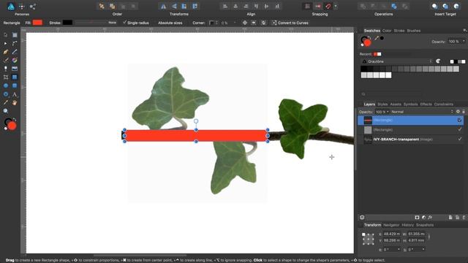The image size is (468, 263).
Task: Open the Normal blend mode dropdown
Action: pos(422,112)
